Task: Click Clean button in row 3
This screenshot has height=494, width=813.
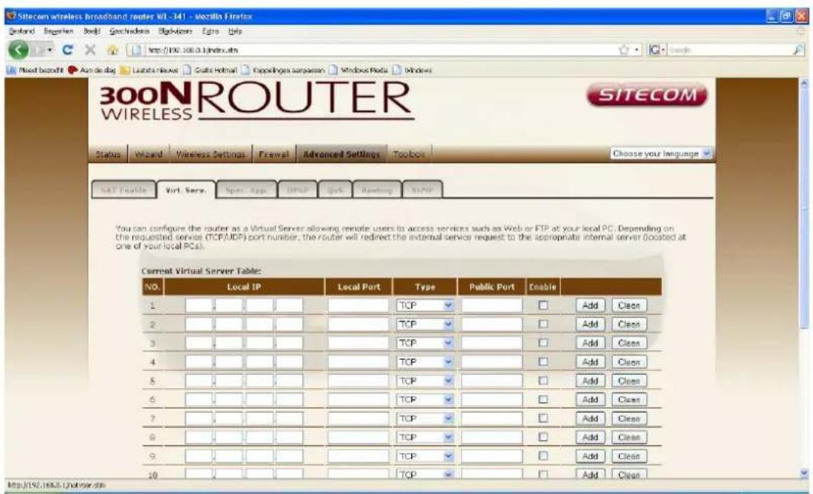Action: click(629, 343)
